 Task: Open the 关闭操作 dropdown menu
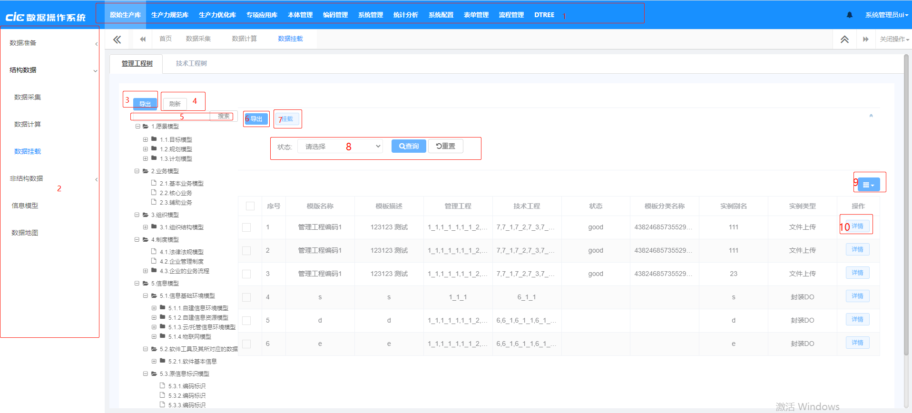click(894, 39)
